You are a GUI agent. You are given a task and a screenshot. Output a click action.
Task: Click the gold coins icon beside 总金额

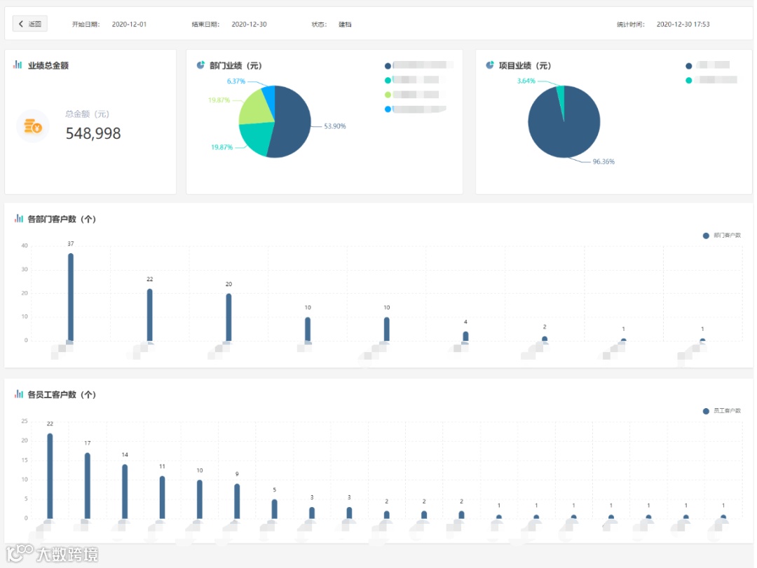tap(33, 126)
